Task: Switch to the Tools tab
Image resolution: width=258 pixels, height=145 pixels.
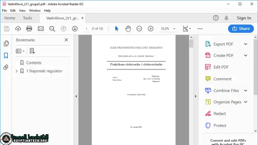Action: [x=27, y=18]
